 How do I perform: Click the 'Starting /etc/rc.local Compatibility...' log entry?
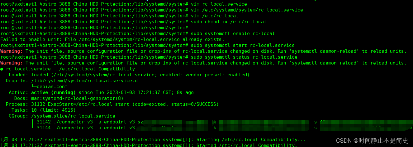click(x=251, y=140)
